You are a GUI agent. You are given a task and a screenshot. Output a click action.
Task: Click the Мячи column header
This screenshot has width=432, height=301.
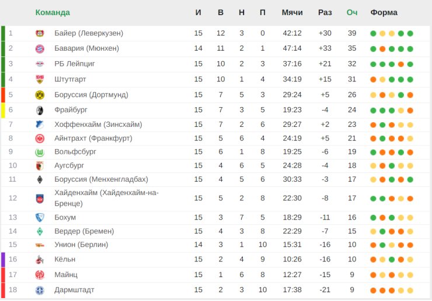click(x=292, y=12)
